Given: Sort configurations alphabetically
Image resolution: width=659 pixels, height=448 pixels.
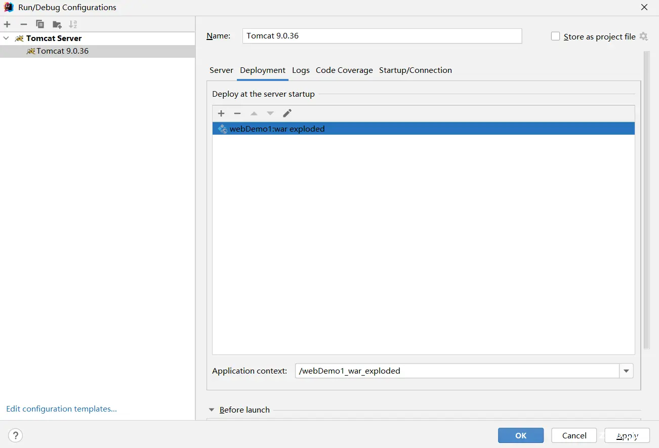Looking at the screenshot, I should click(73, 24).
